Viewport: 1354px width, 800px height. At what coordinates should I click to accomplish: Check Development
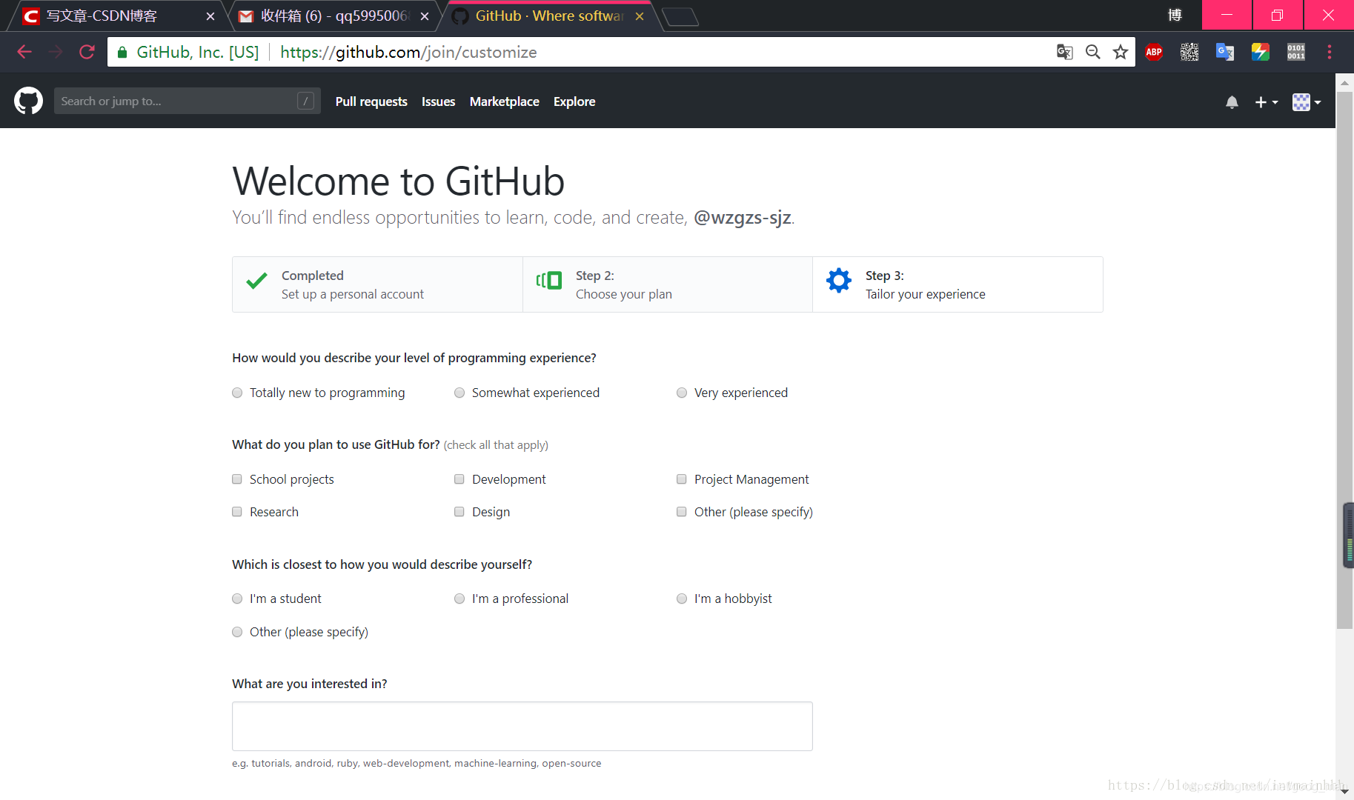pos(459,479)
